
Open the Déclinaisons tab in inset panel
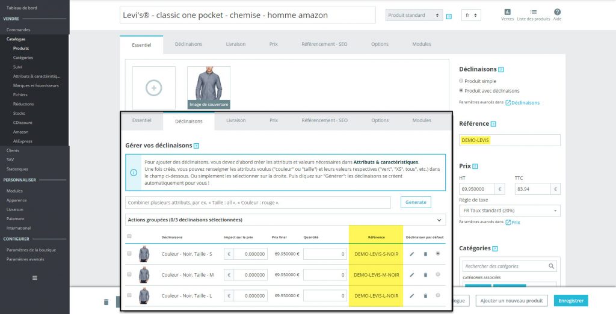(x=188, y=121)
